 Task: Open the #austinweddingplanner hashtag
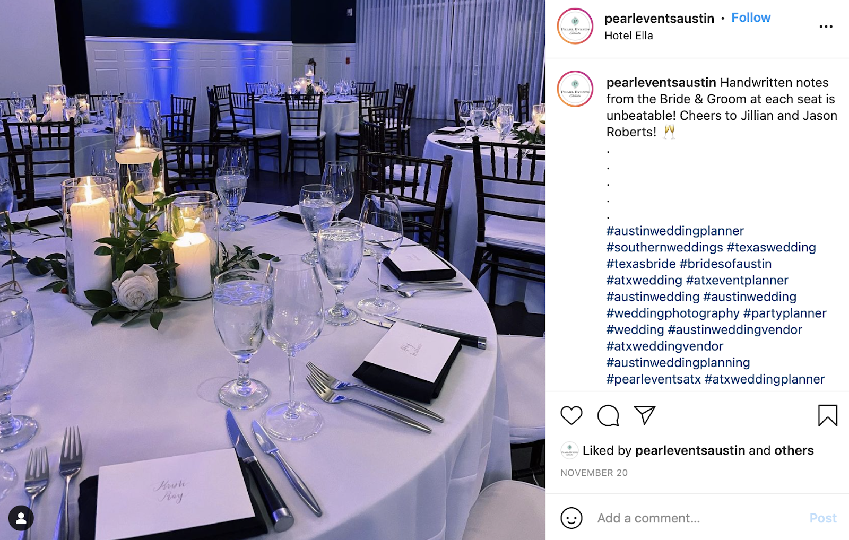point(675,231)
